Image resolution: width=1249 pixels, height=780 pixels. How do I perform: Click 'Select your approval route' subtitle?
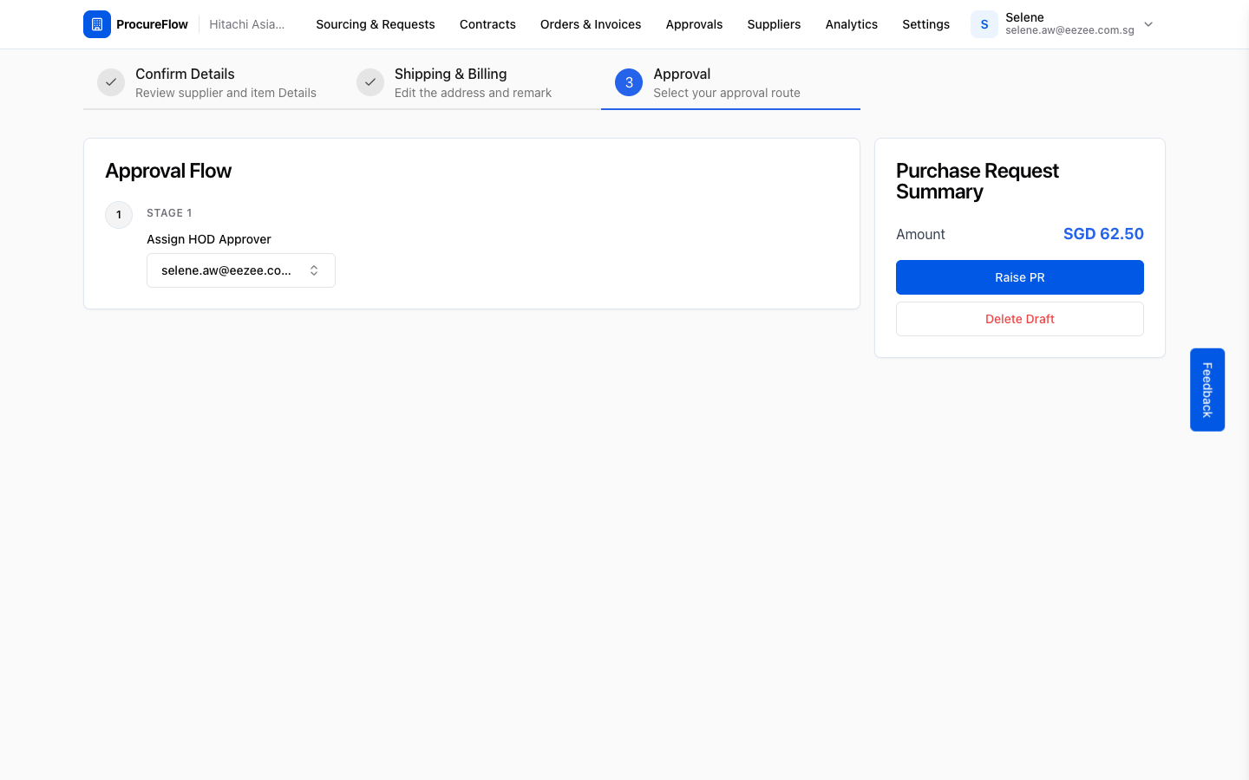tap(727, 93)
